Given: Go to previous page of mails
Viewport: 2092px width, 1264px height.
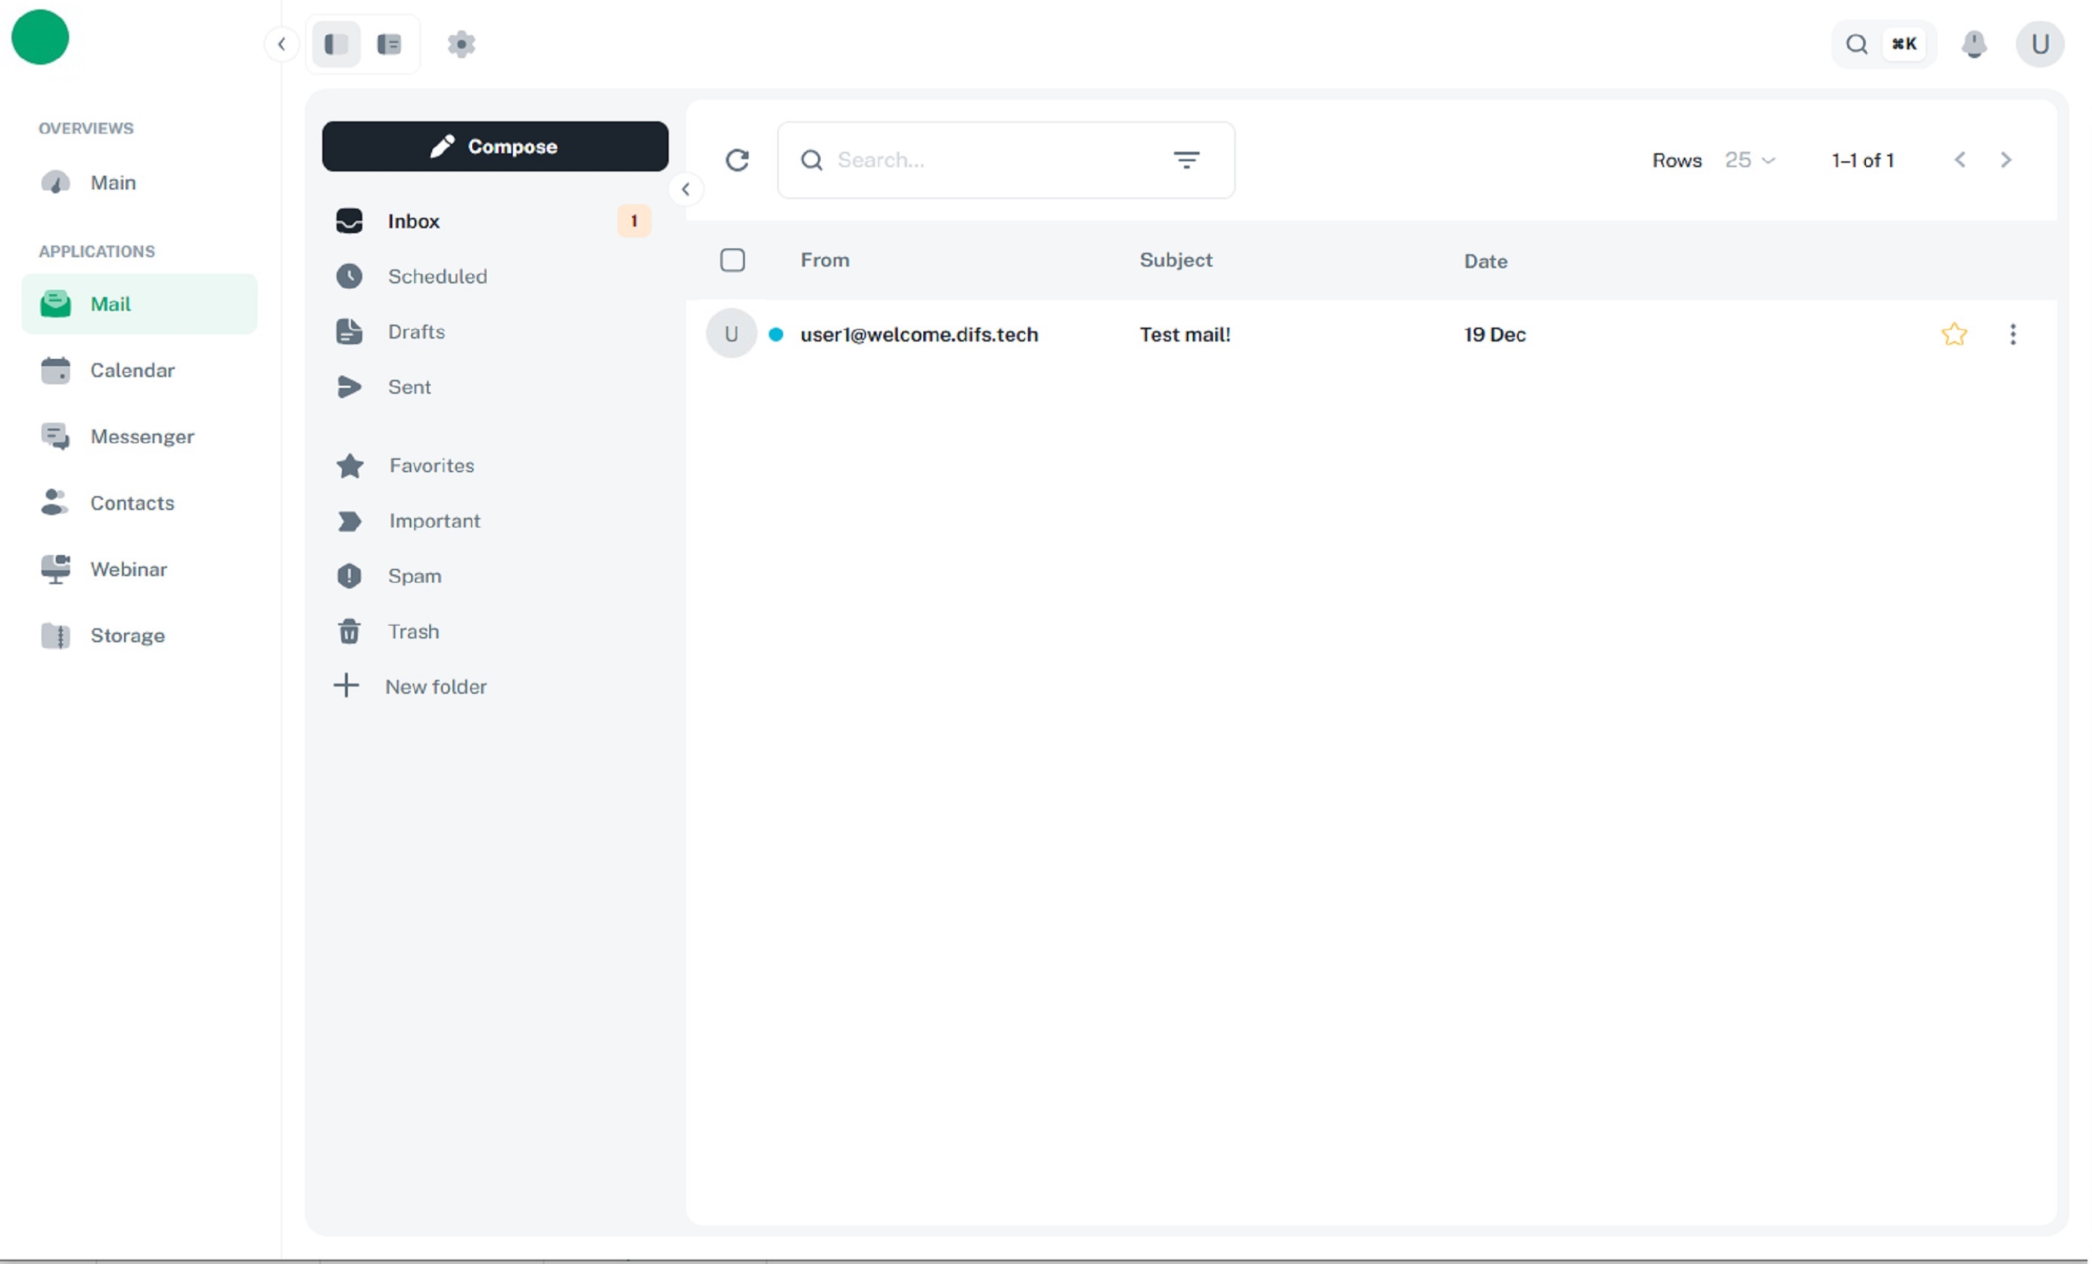Looking at the screenshot, I should click(x=1961, y=160).
